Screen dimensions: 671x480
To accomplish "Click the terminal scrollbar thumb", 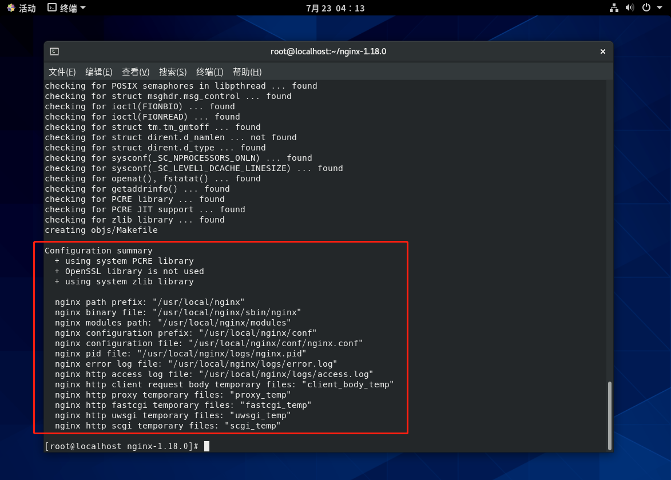I will [609, 415].
